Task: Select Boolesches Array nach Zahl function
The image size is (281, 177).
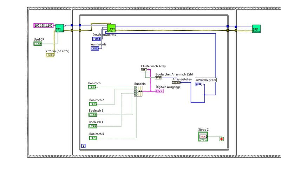Action: [x=159, y=78]
